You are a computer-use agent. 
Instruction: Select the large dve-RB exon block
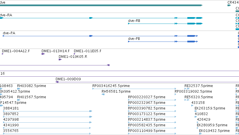(x=192, y=24)
